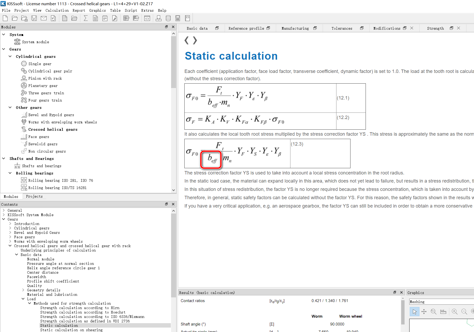Open the database cylinder icon
474x332 pixels.
168,18
